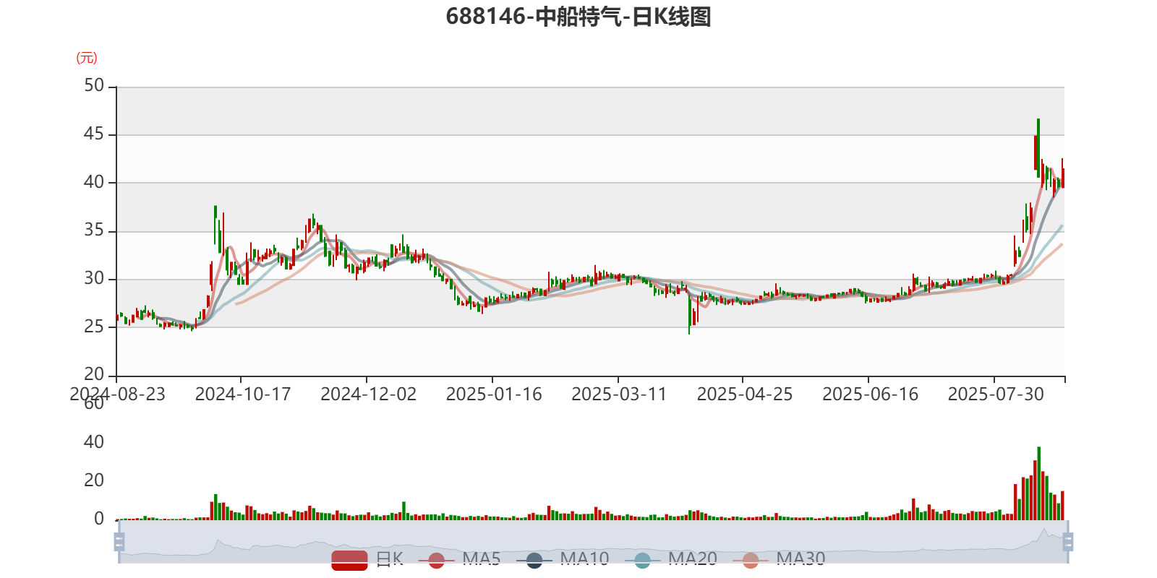Screen dimensions: 1157x578
Task: Click the volume axis label 20
Action: pyautogui.click(x=94, y=480)
